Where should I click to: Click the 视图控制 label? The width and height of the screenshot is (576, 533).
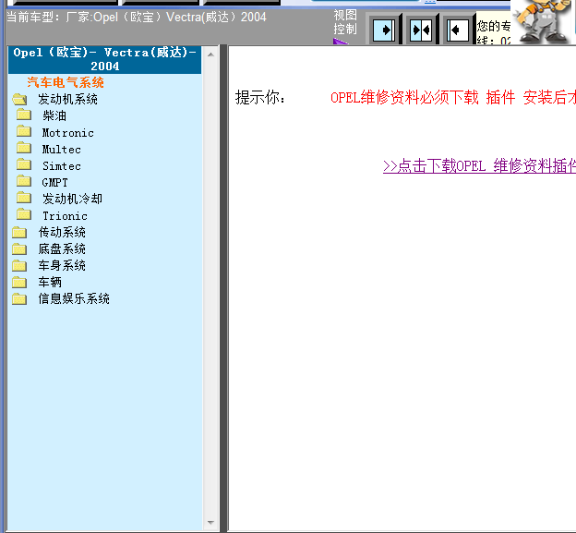pyautogui.click(x=345, y=22)
